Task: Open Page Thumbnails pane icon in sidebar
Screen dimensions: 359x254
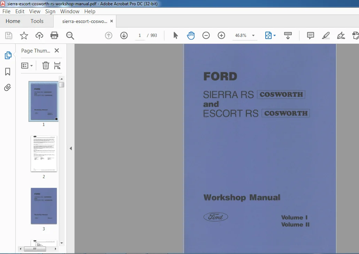Action: point(8,55)
